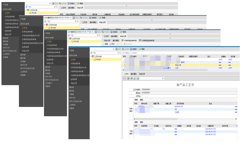Collapse the 工艺书分类 tree node in front window

tap(91, 56)
